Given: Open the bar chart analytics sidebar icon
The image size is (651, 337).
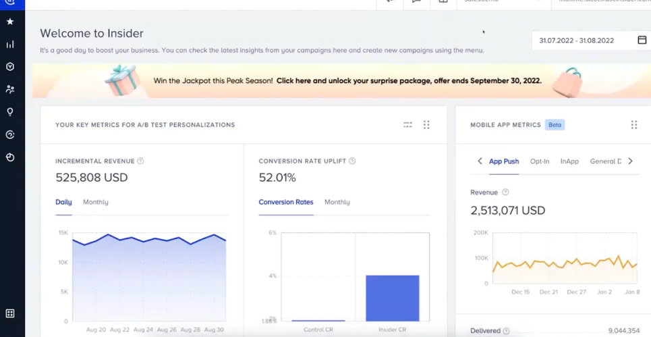Looking at the screenshot, I should (x=10, y=45).
